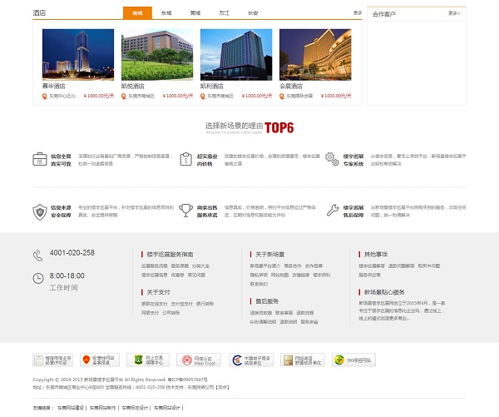
Task: Select the 南城 tab
Action: (137, 13)
